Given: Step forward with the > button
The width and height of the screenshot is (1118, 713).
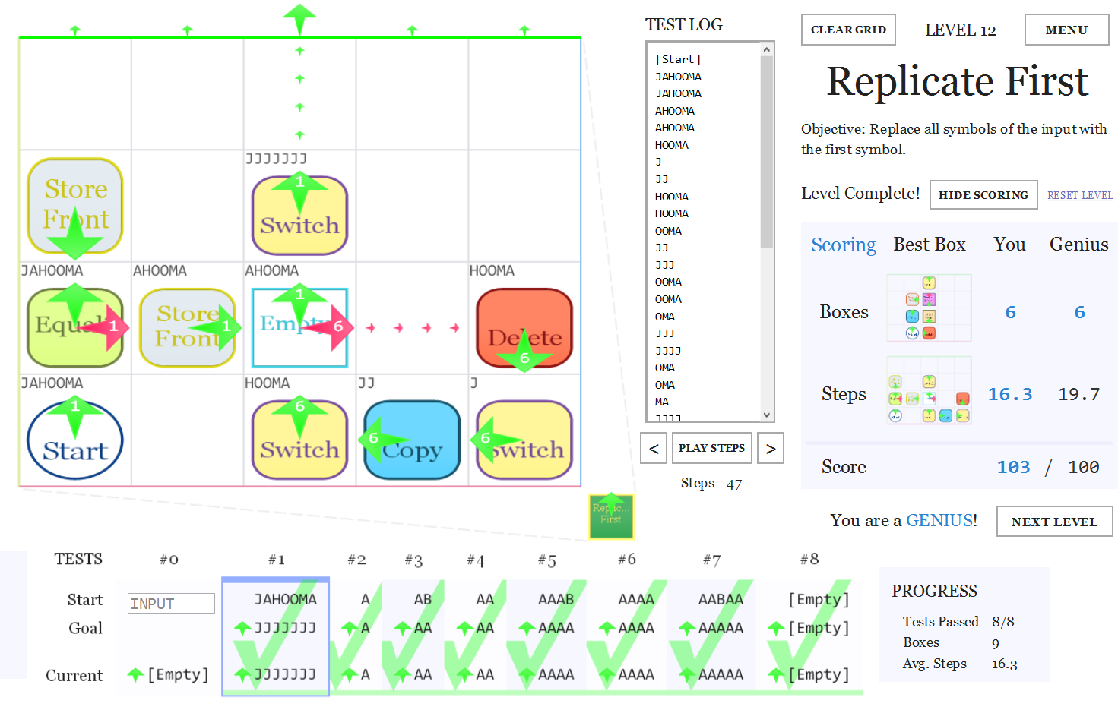Looking at the screenshot, I should point(771,448).
